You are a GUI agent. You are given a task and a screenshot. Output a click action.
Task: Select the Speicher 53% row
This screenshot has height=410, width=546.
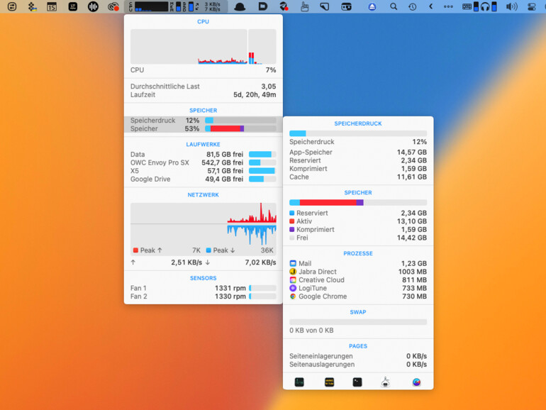tap(203, 128)
